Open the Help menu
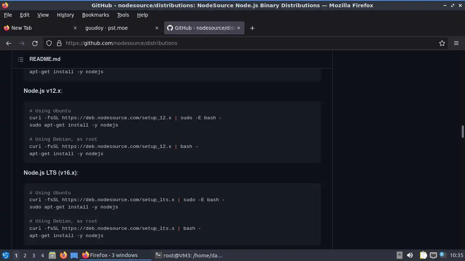Screen dimensions: 465x261 tap(142, 15)
